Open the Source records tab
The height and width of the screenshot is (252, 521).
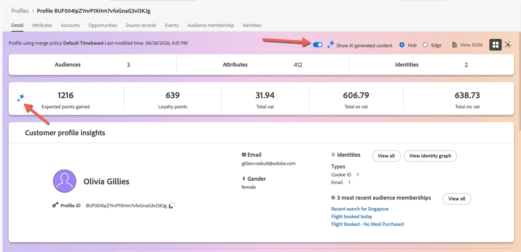point(141,25)
